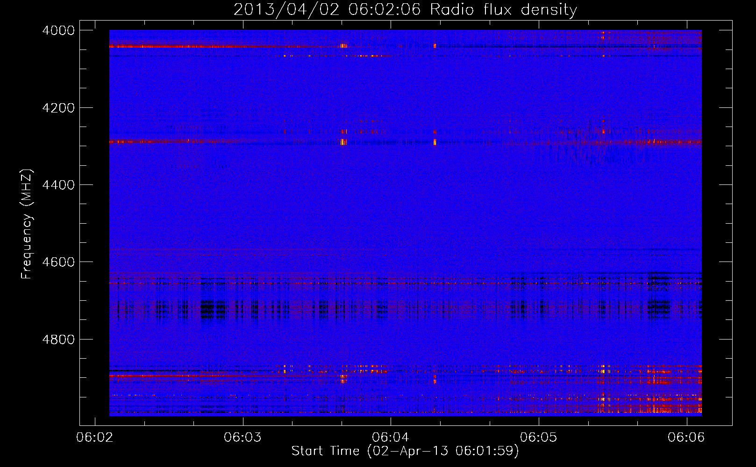The width and height of the screenshot is (756, 467).
Task: Click the 4200 frequency axis label
Action: (x=58, y=108)
